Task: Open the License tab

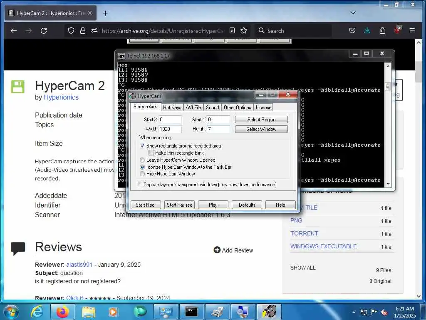Action: (x=263, y=107)
